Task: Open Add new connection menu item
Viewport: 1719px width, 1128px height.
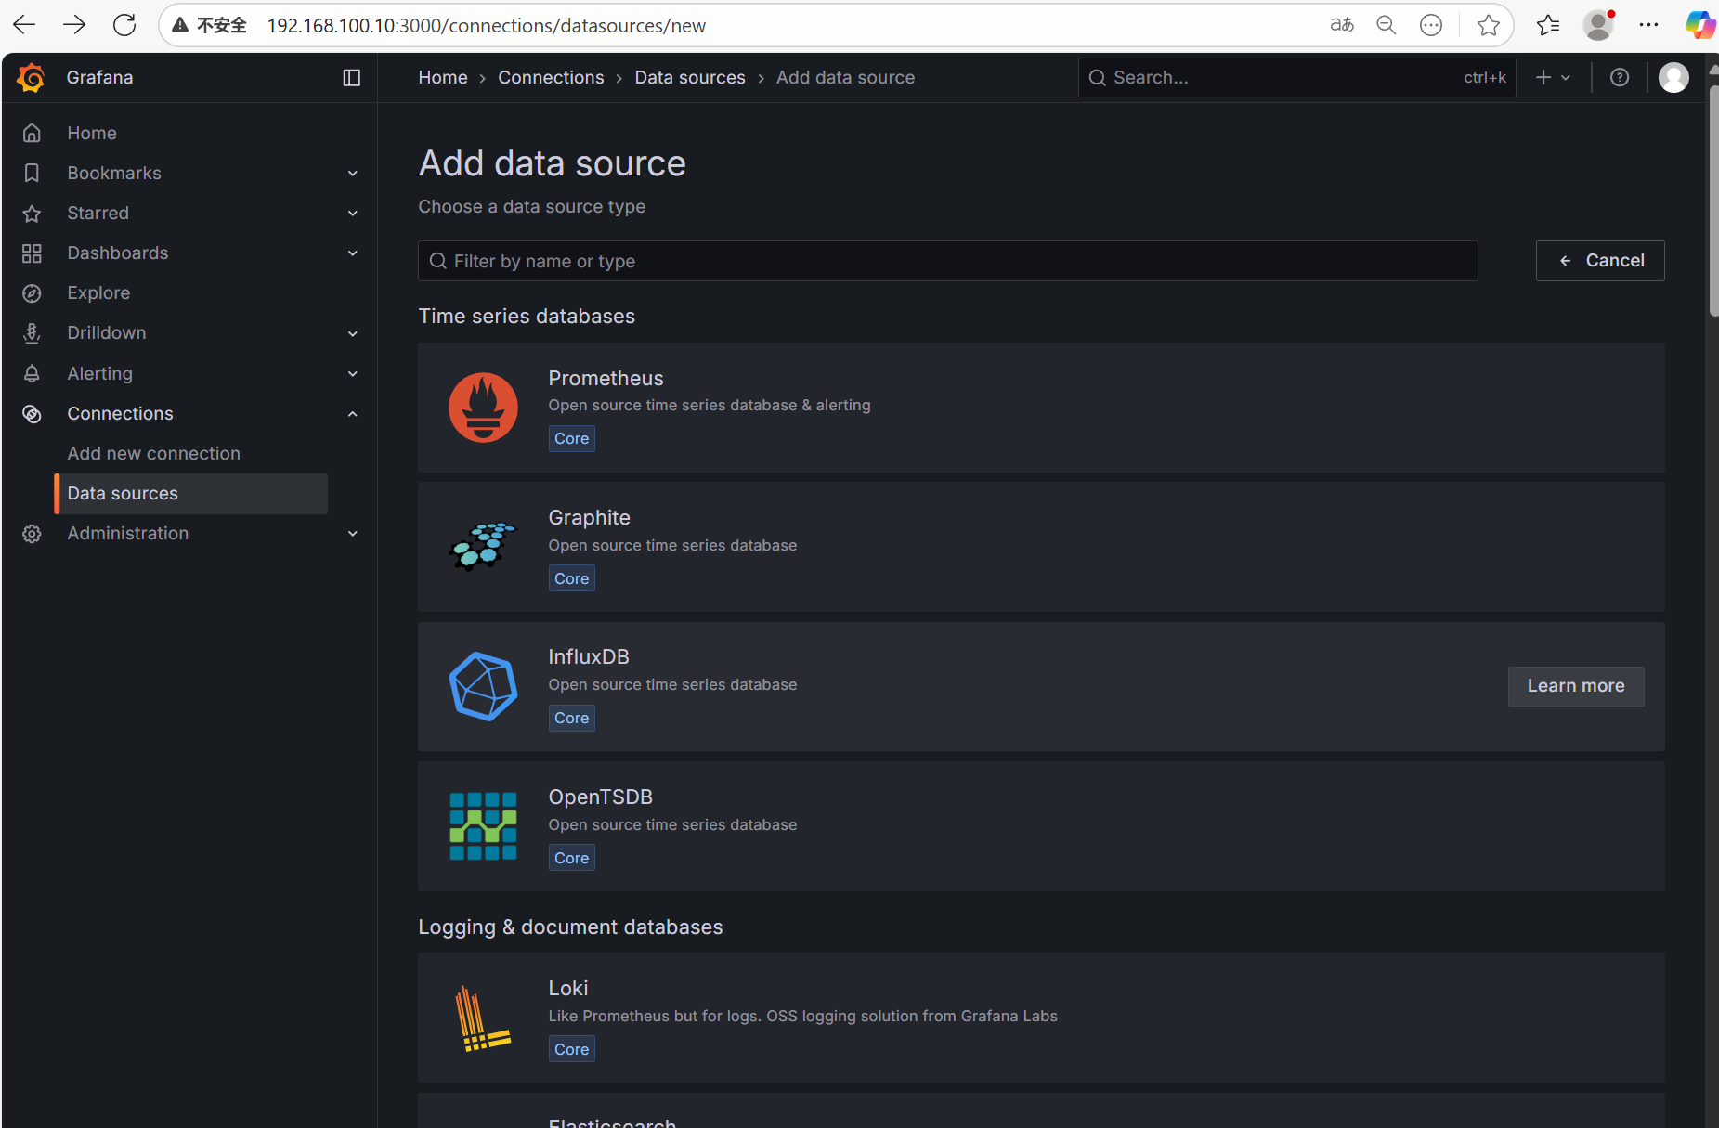Action: 153,454
